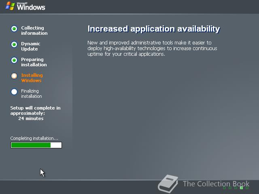Click the "Preparing installation" step label
The width and height of the screenshot is (259, 194).
coord(34,62)
